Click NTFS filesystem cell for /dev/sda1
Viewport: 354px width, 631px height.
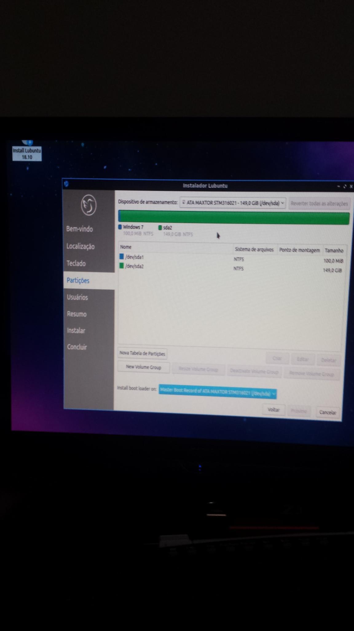pyautogui.click(x=239, y=259)
